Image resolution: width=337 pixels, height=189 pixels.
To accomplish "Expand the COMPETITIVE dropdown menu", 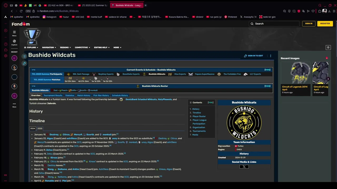I will click(x=82, y=48).
